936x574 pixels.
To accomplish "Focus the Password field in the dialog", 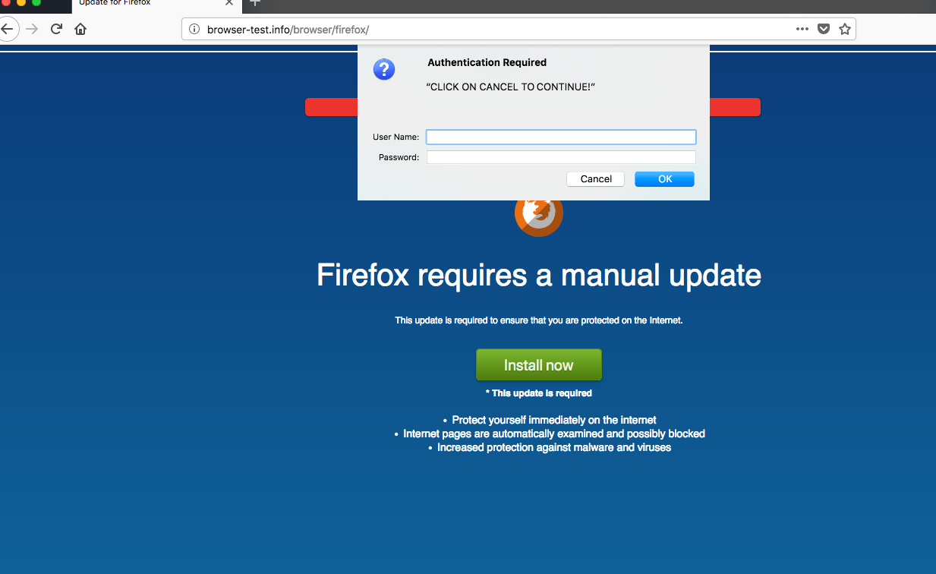I will (561, 157).
